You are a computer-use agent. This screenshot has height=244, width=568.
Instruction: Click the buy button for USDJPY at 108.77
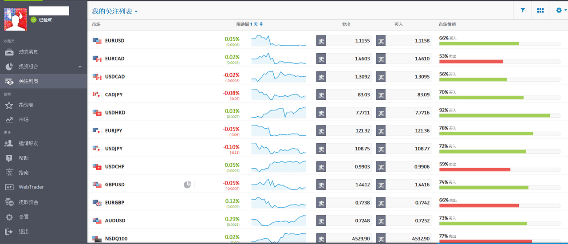point(403,149)
